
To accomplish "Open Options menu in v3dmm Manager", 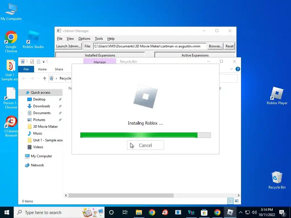I will 84,39.
